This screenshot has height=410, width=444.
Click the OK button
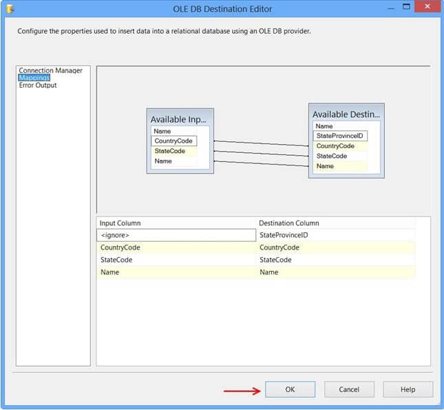[290, 389]
